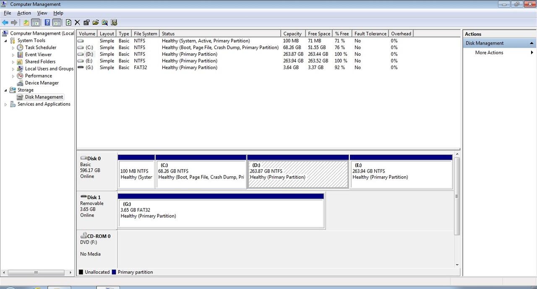Click the Local Users and Groups icon
This screenshot has width=537, height=289.
coord(20,69)
